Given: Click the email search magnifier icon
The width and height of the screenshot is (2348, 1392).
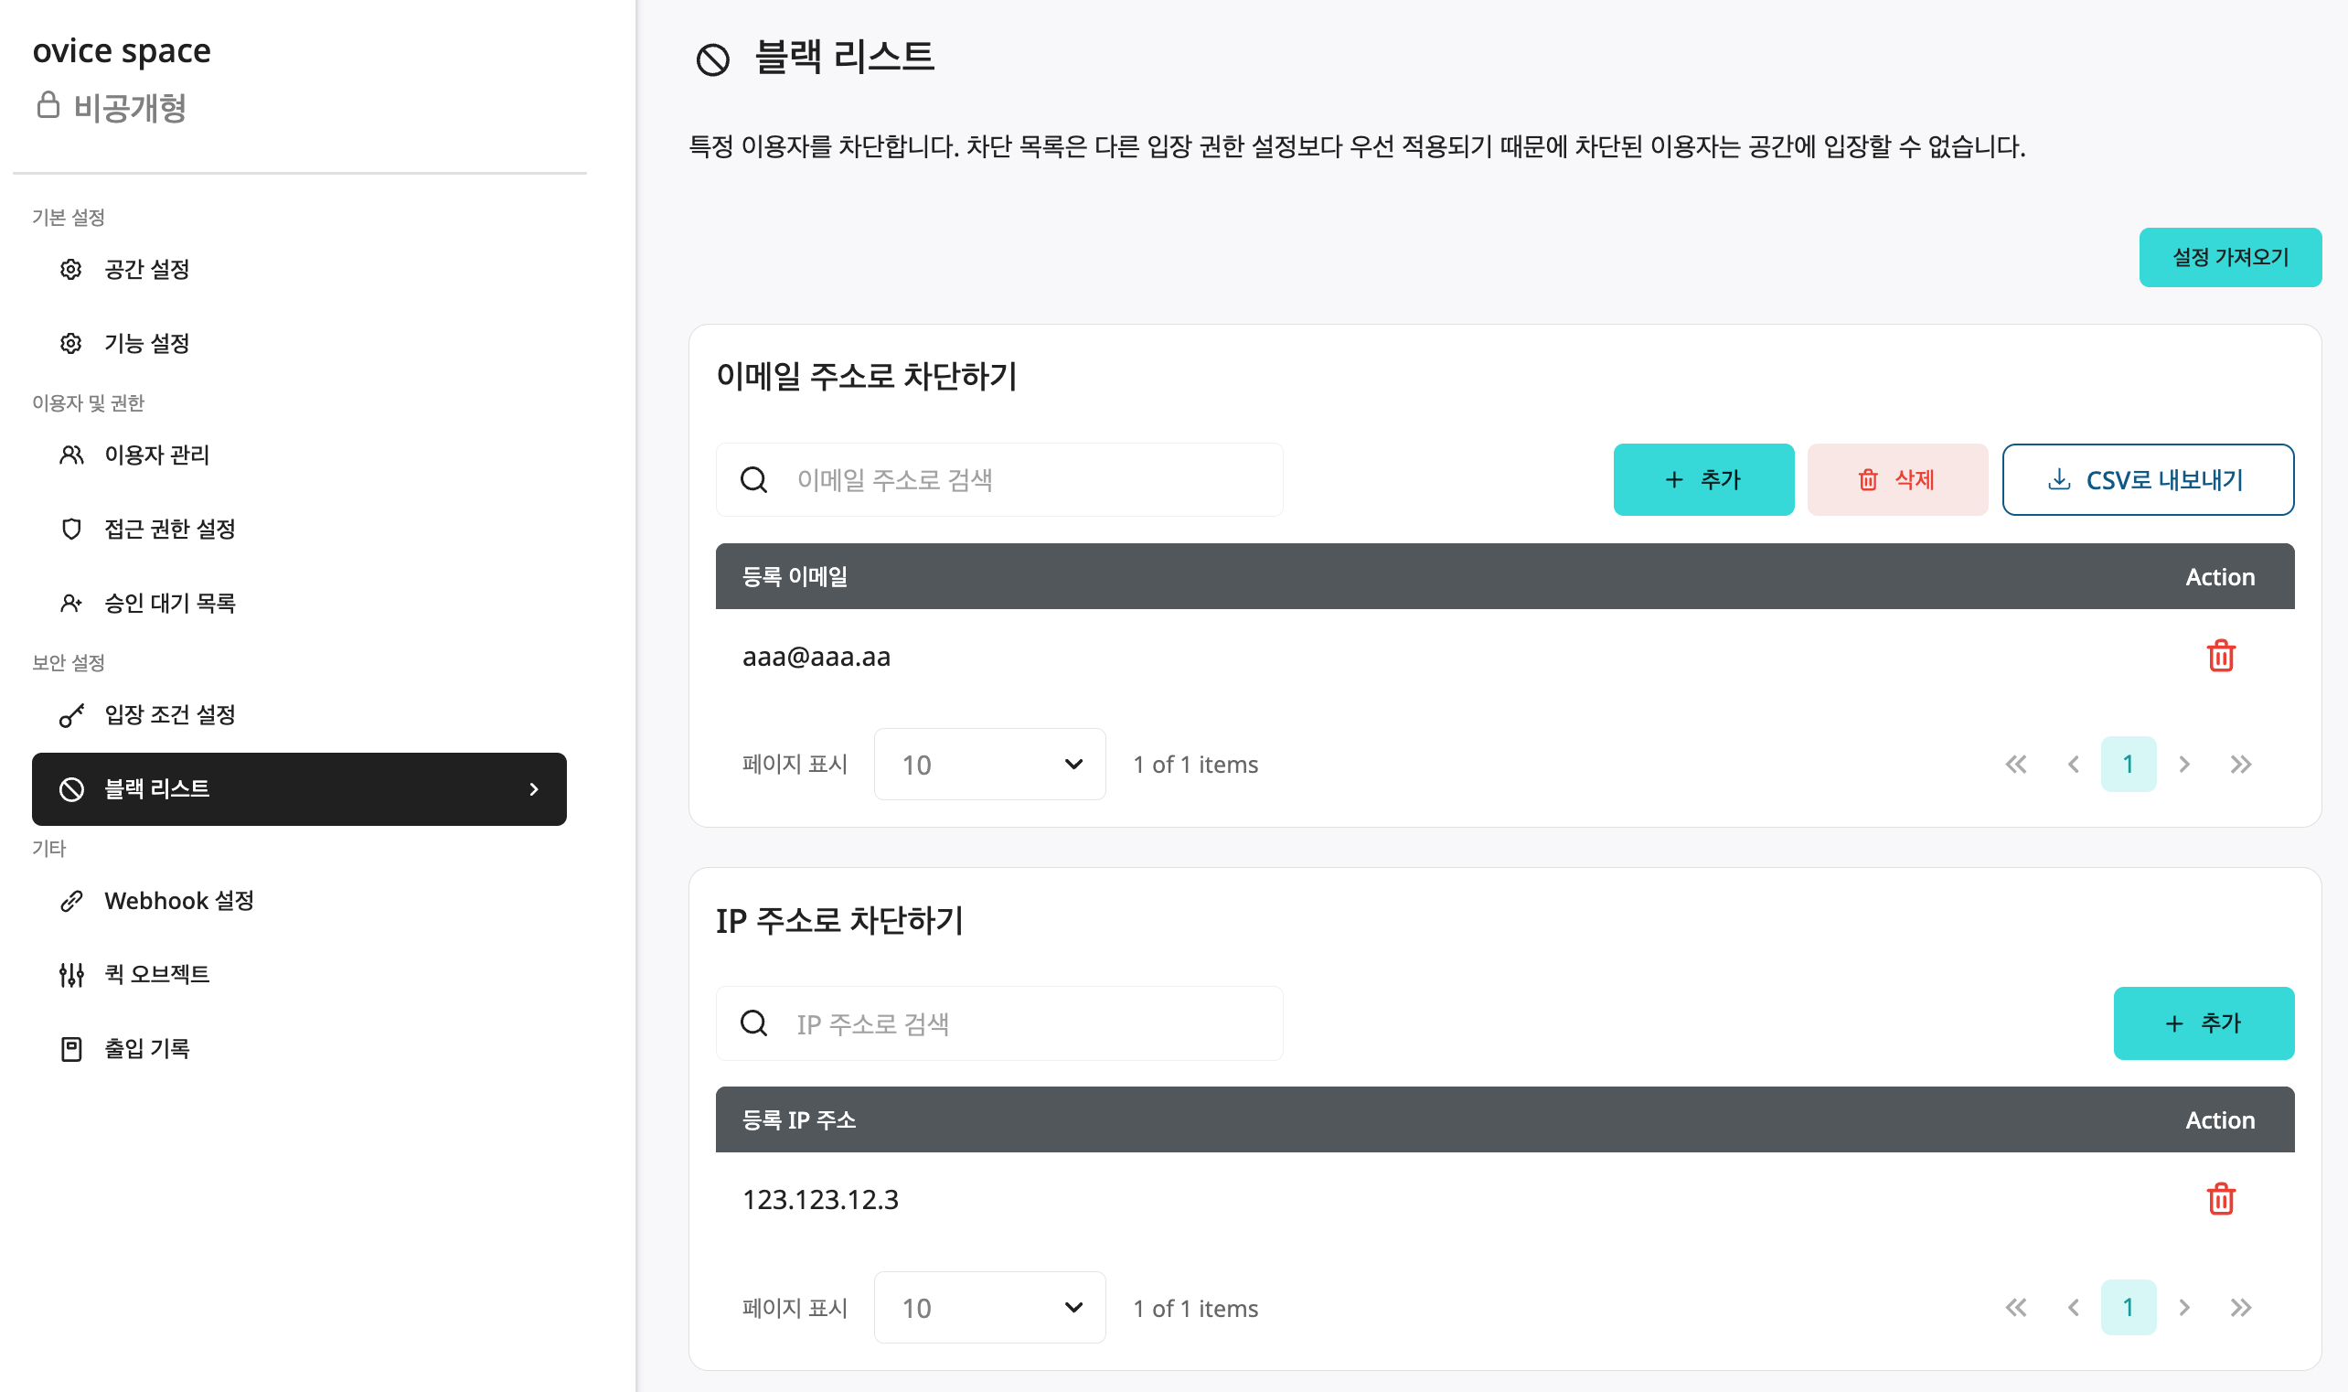Looking at the screenshot, I should coord(754,479).
